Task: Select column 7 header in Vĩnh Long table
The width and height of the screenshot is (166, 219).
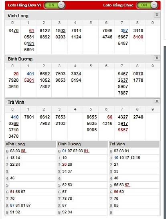Action: pos(122,23)
